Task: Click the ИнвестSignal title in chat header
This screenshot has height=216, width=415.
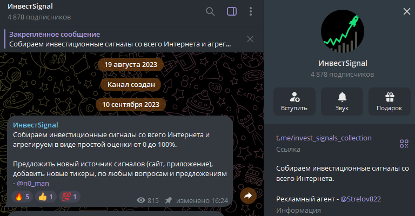Action: point(30,6)
